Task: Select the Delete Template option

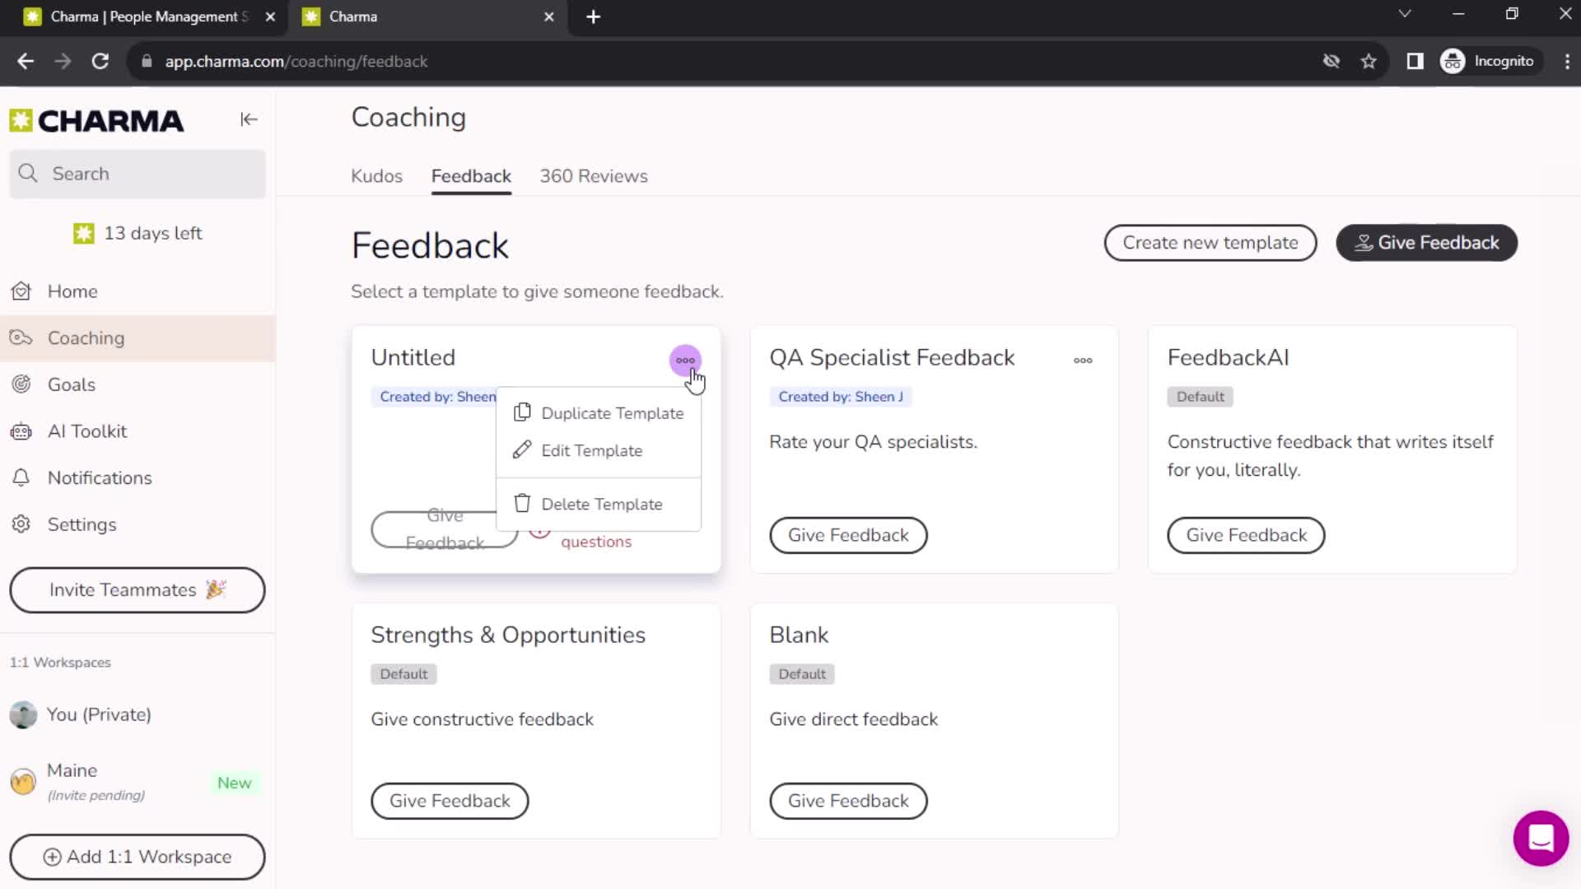Action: [602, 504]
